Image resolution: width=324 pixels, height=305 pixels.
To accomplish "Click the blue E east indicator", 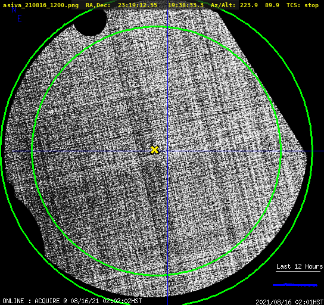I will pyautogui.click(x=20, y=19).
